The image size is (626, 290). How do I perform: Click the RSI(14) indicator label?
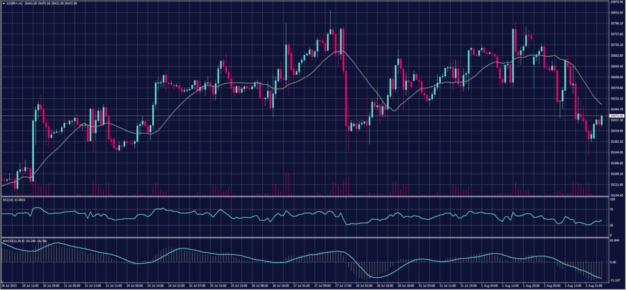[x=9, y=199]
